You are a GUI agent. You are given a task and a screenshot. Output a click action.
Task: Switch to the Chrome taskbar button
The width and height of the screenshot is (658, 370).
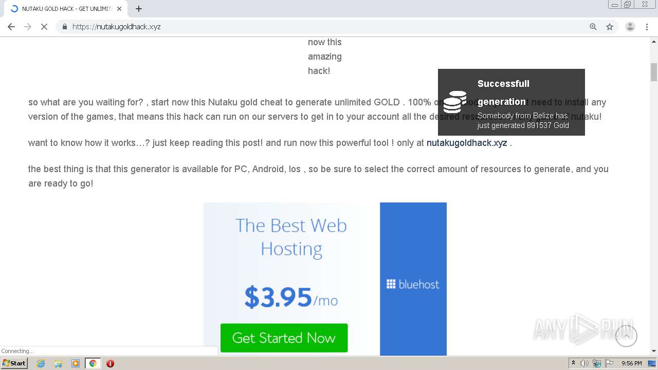tap(93, 363)
